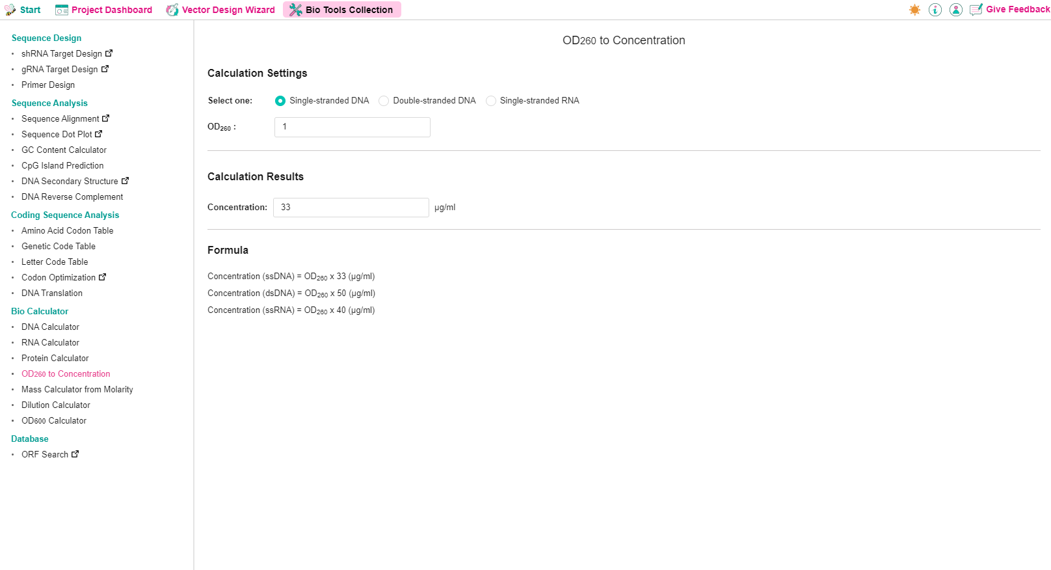
Task: Open the user account icon
Action: (x=956, y=10)
